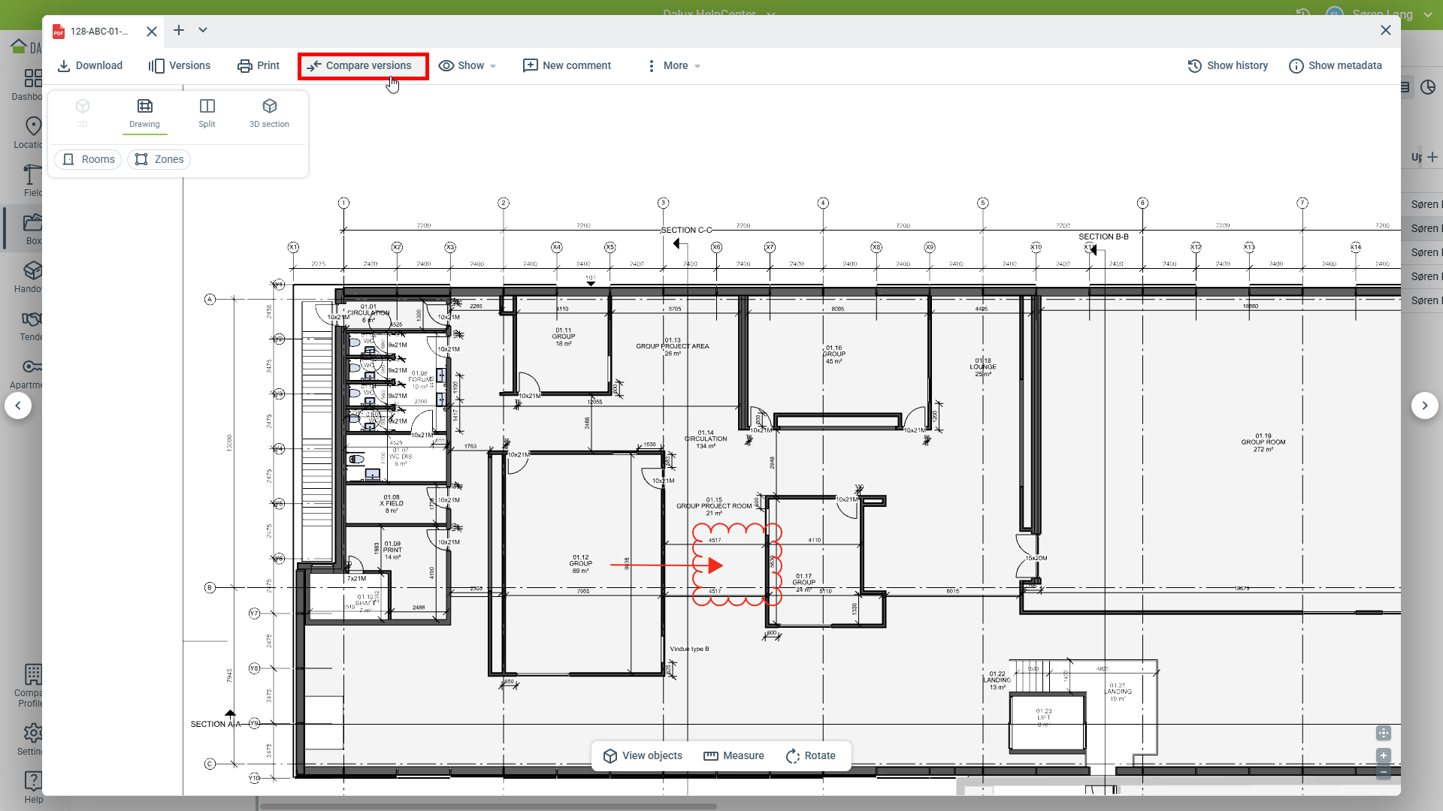Open the Versions panel
The image size is (1443, 811).
tap(180, 66)
